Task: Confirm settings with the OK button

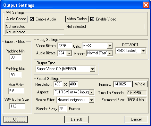Action: 16,119
